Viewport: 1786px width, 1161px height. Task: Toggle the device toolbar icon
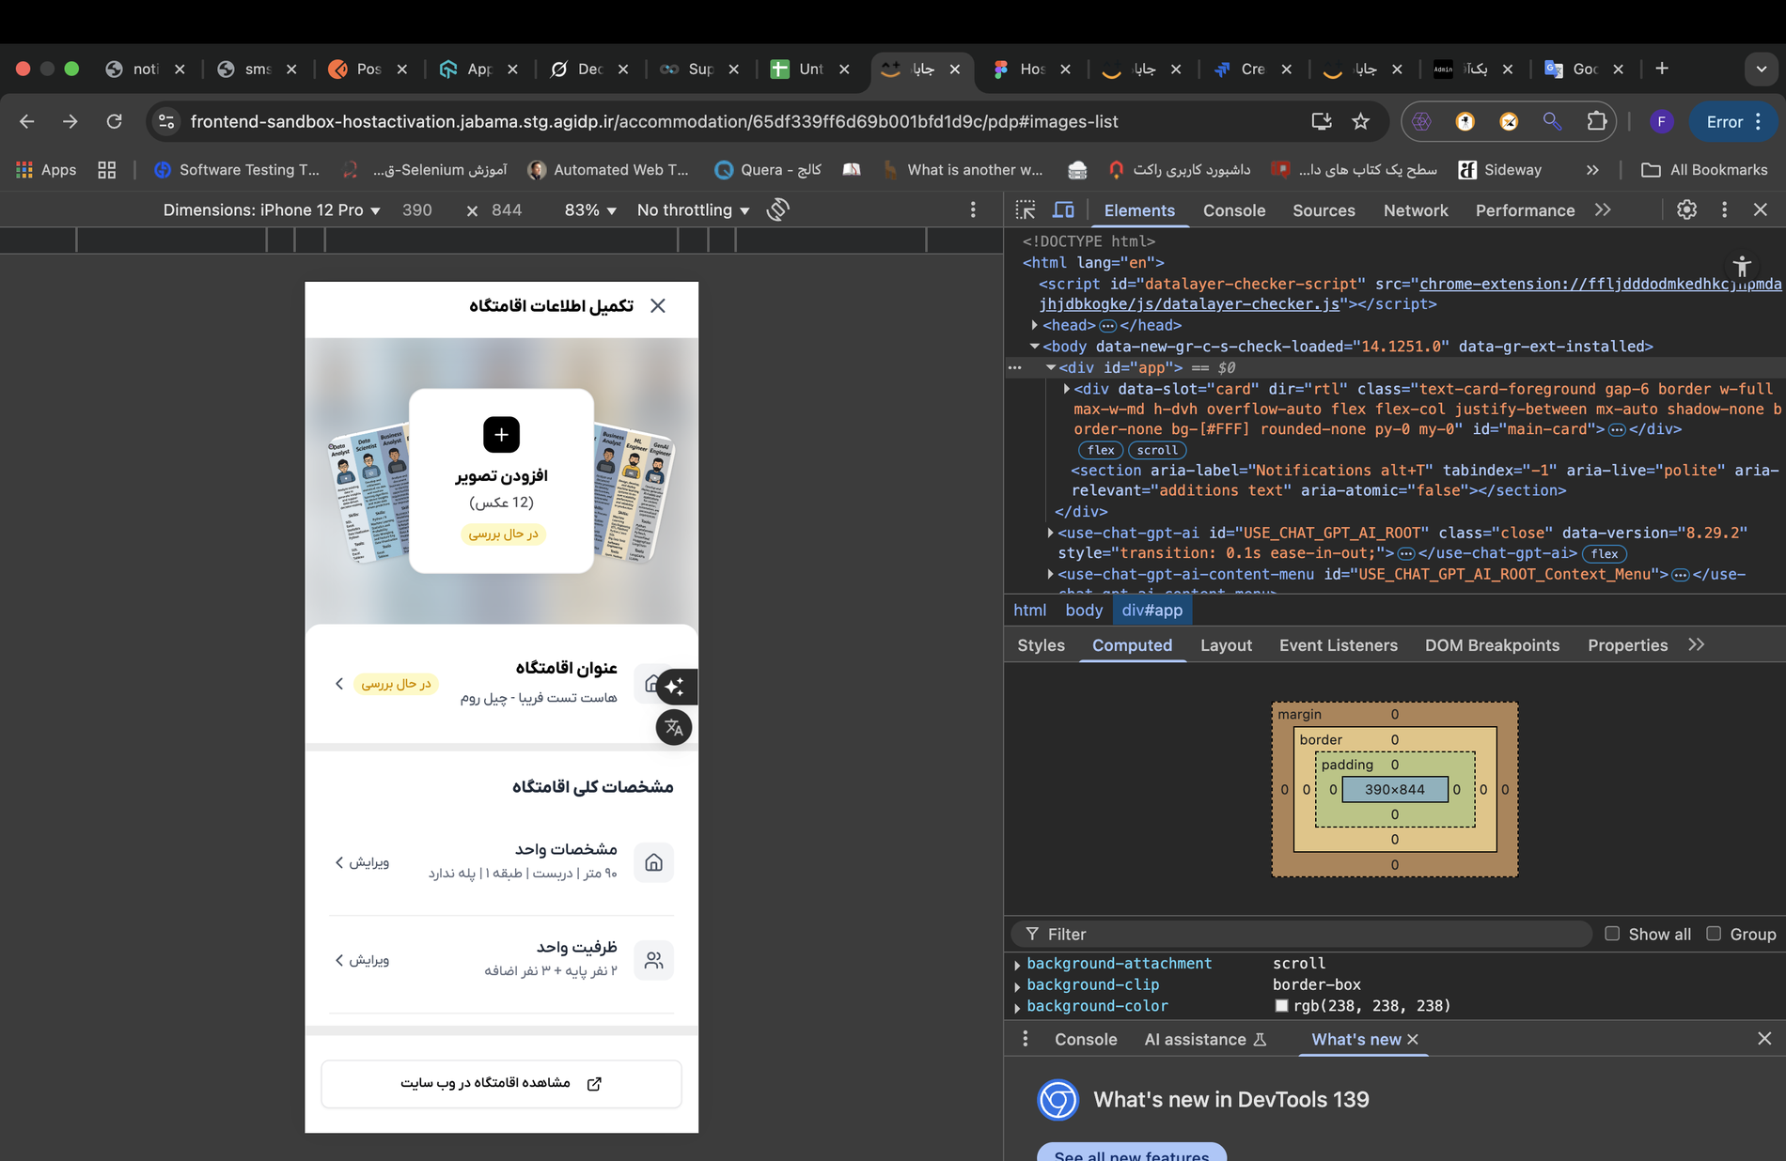coord(1063,210)
